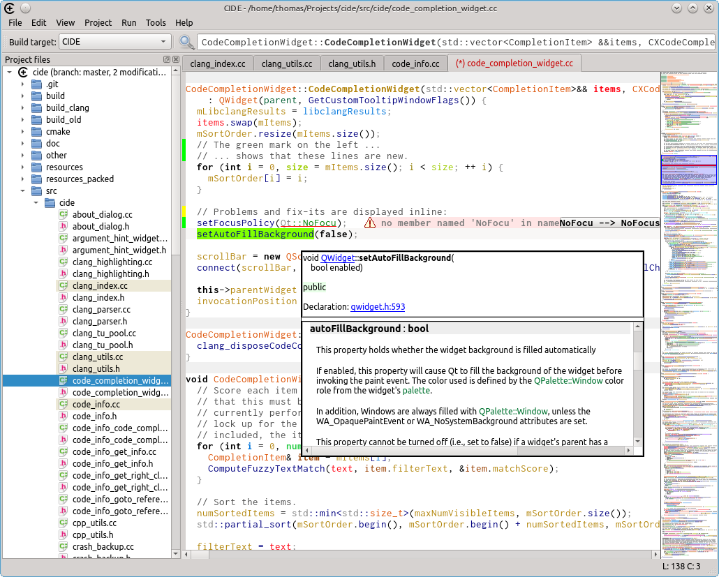Click the magnifier search icon in toolbar
Viewport: 719px width, 577px height.
(x=186, y=42)
